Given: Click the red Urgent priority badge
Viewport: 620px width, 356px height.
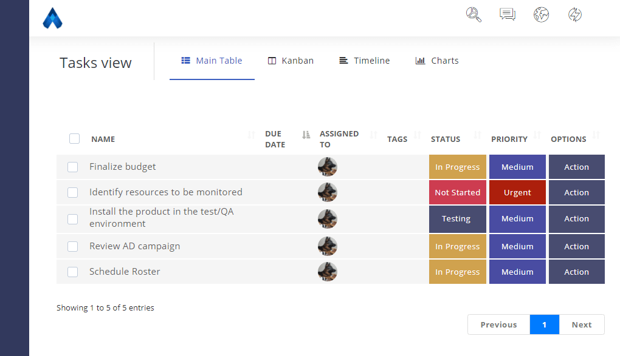Looking at the screenshot, I should pos(517,192).
